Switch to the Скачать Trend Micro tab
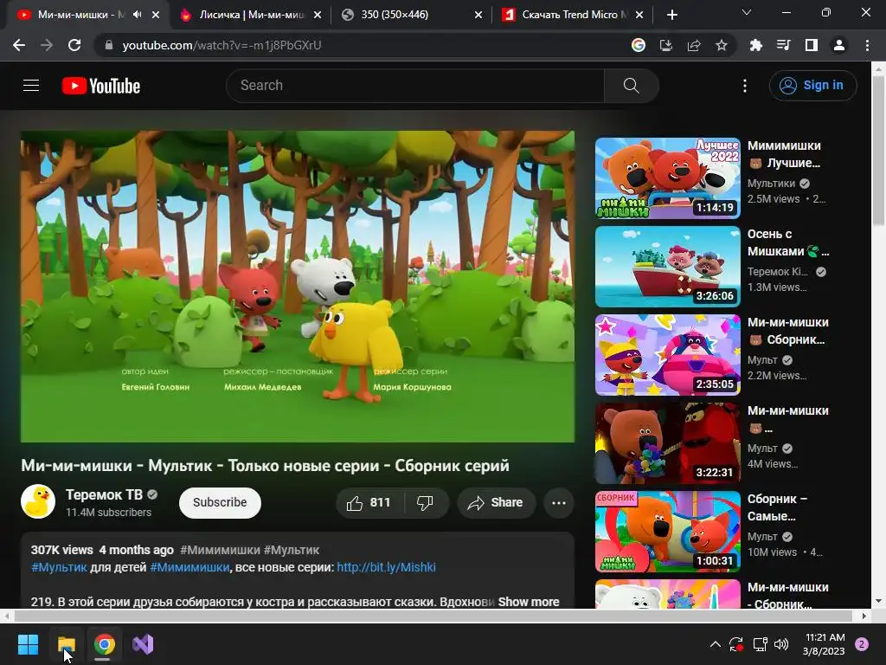The width and height of the screenshot is (886, 665). click(573, 15)
